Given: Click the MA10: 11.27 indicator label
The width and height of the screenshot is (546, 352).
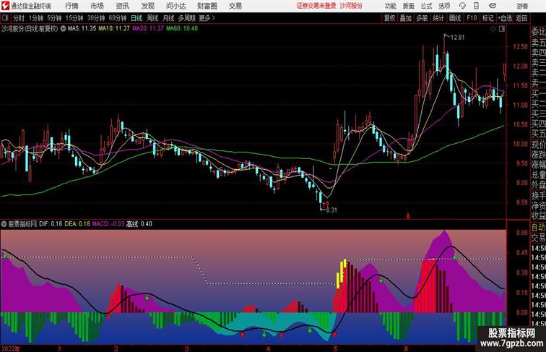Looking at the screenshot, I should (114, 29).
